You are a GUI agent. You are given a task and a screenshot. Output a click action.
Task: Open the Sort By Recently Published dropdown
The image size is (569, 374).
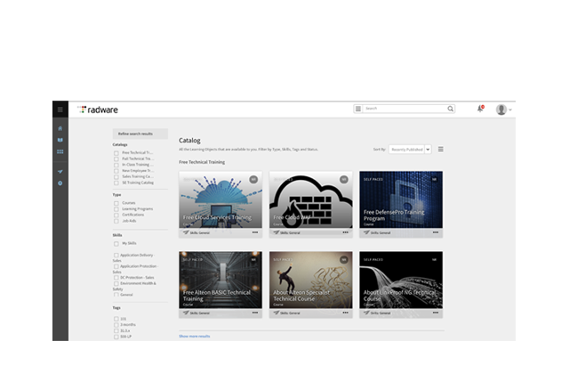click(x=410, y=150)
